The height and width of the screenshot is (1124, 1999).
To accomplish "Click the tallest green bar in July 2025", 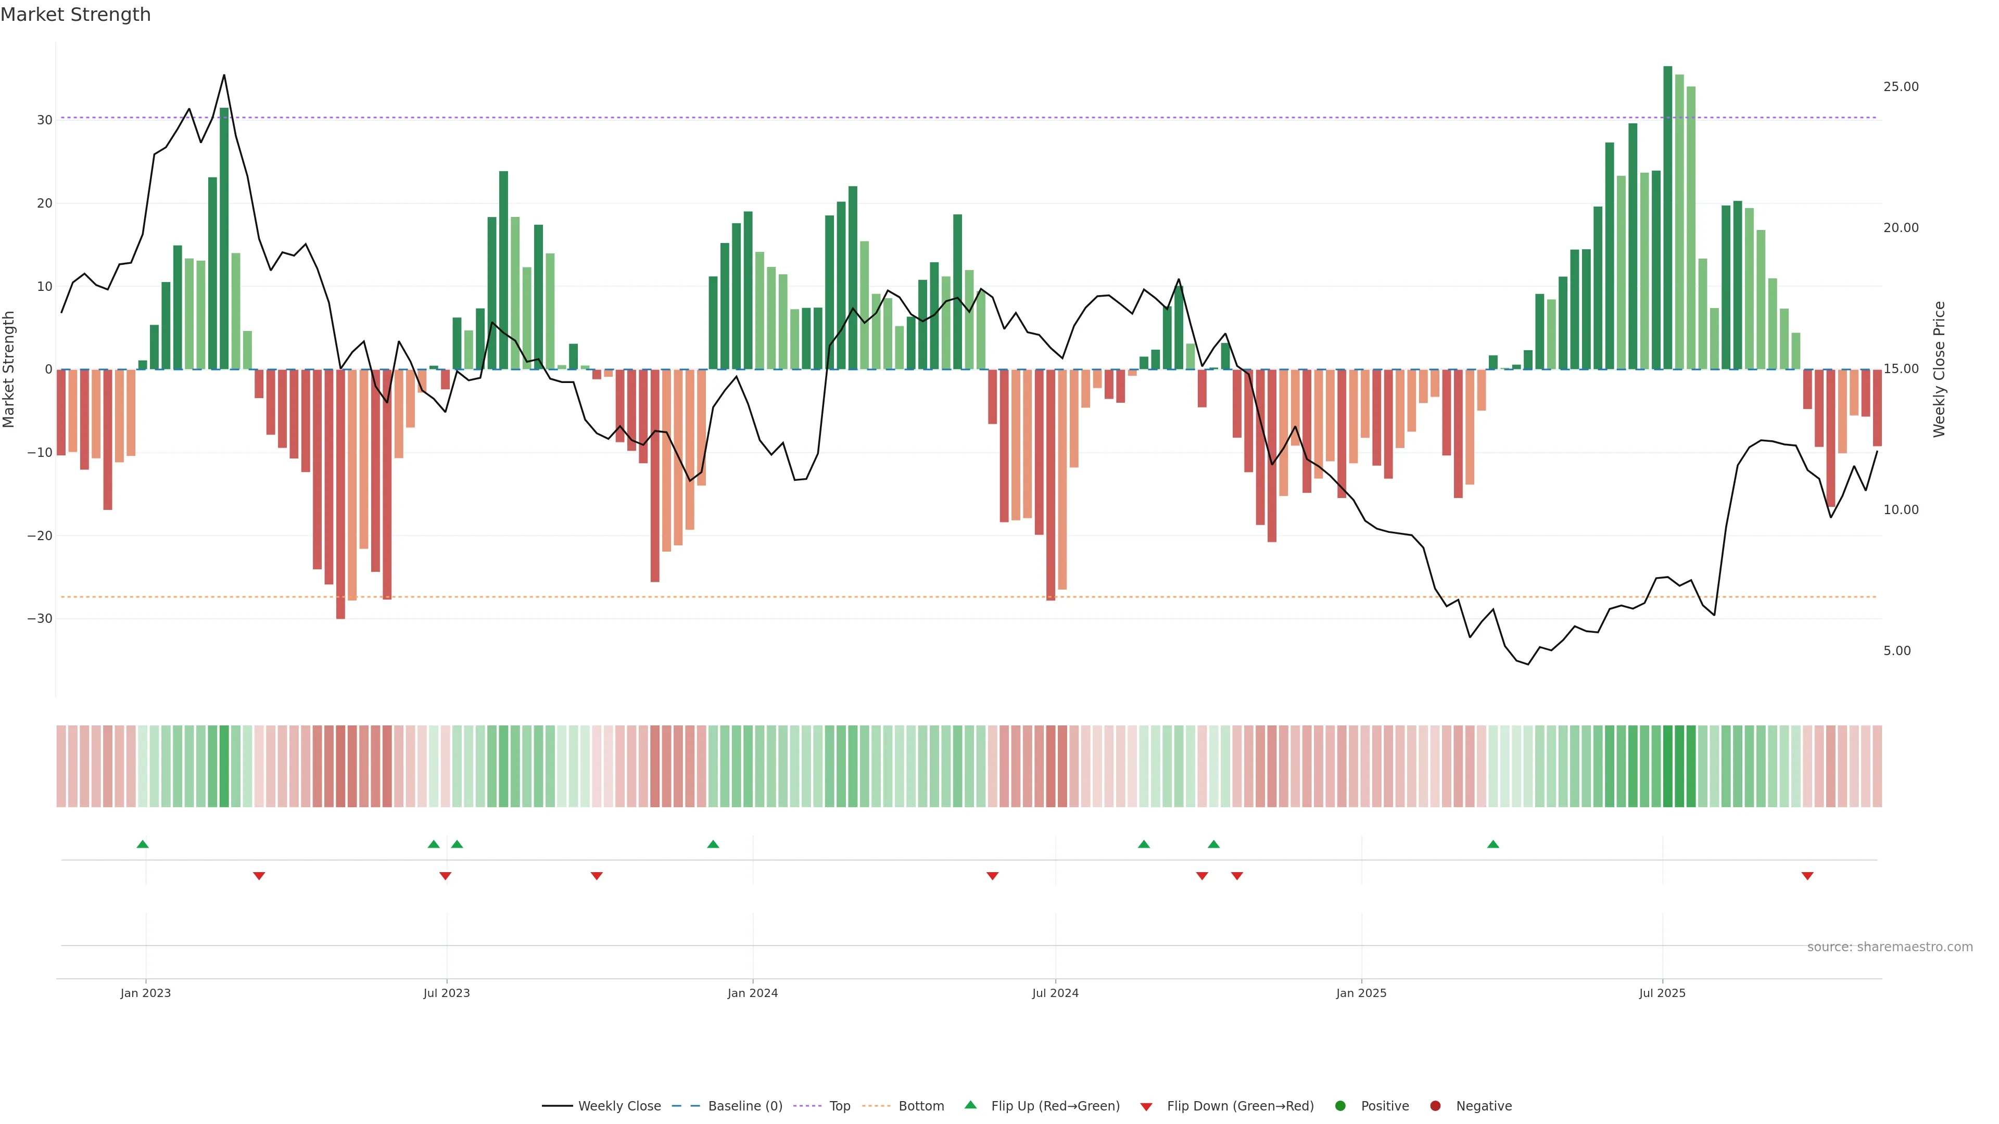I will (1667, 217).
